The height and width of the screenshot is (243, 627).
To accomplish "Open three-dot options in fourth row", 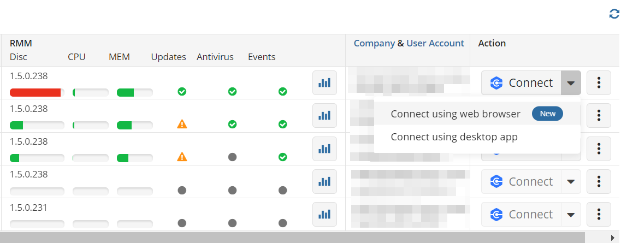I will pos(599,181).
